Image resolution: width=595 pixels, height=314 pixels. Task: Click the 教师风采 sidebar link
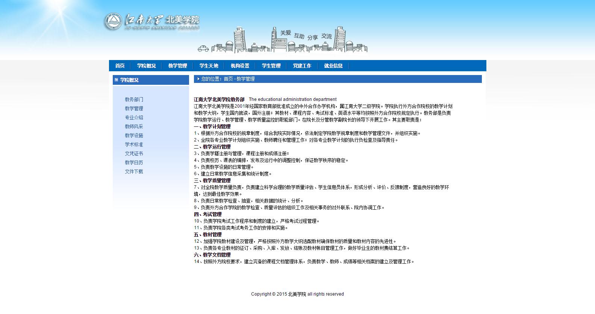coord(134,126)
